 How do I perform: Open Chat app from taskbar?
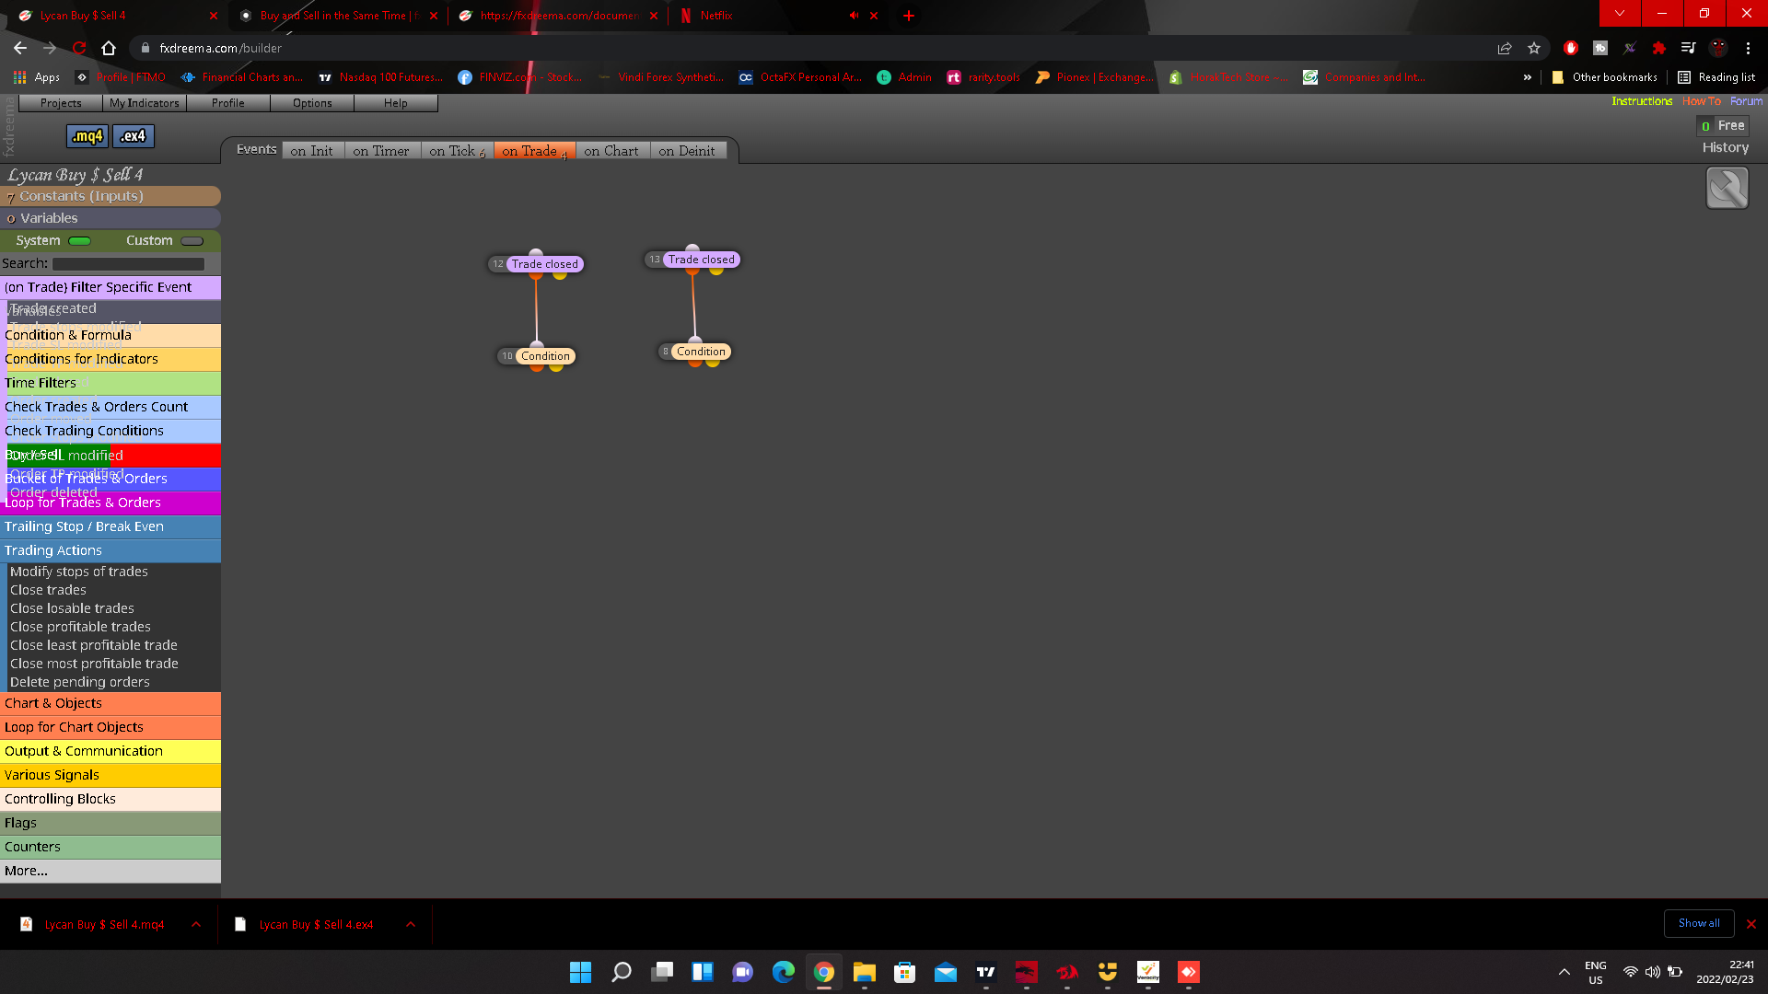[743, 972]
